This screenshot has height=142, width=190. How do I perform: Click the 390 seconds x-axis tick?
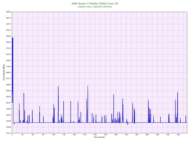147,135
